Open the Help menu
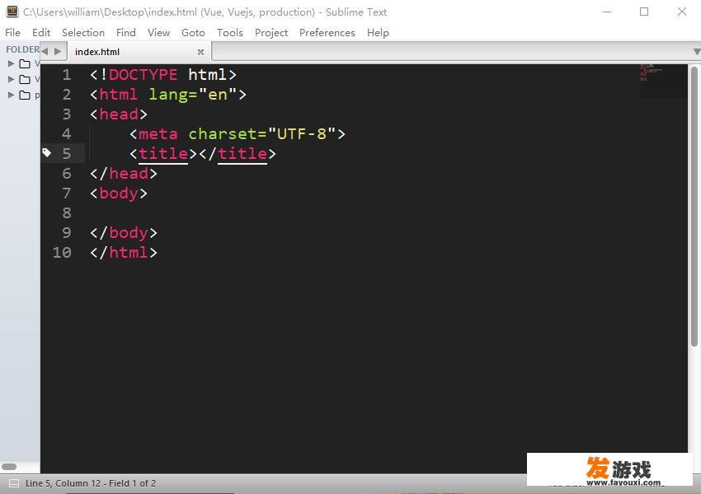The width and height of the screenshot is (701, 494). click(x=378, y=33)
